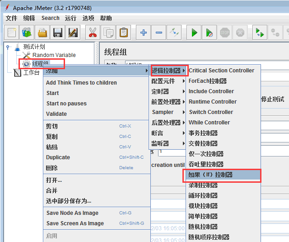Expand the 配置元件 submenu

[168, 81]
